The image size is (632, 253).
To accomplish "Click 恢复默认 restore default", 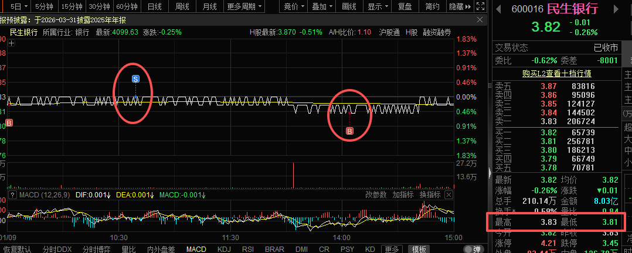I will click(17, 249).
